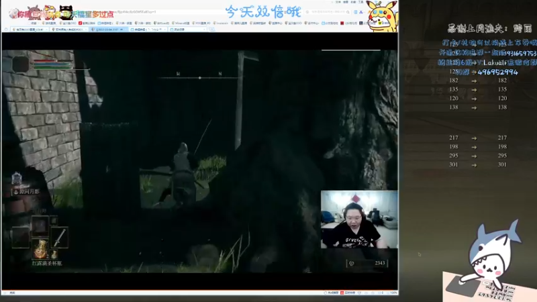Switch to the first browser tab

click(29, 30)
